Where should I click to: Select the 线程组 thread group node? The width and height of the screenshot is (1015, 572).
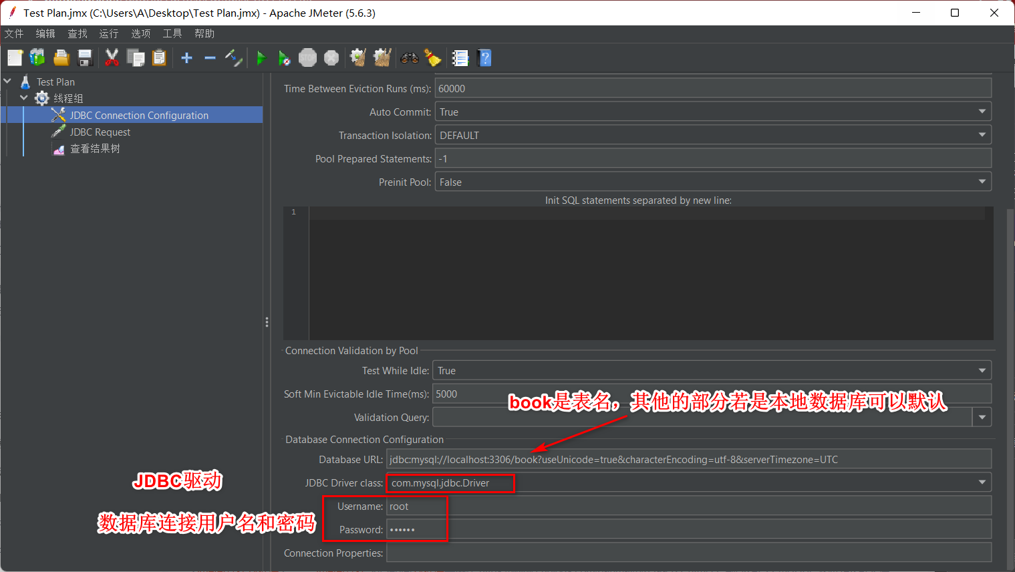pyautogui.click(x=68, y=98)
